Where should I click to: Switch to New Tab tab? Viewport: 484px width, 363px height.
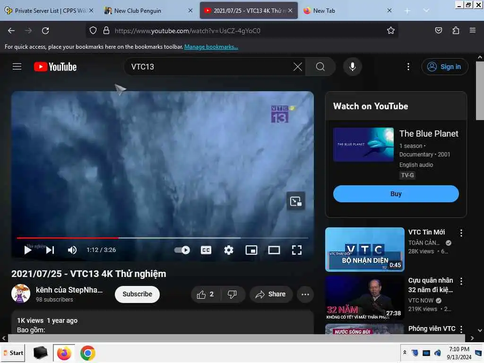[347, 10]
